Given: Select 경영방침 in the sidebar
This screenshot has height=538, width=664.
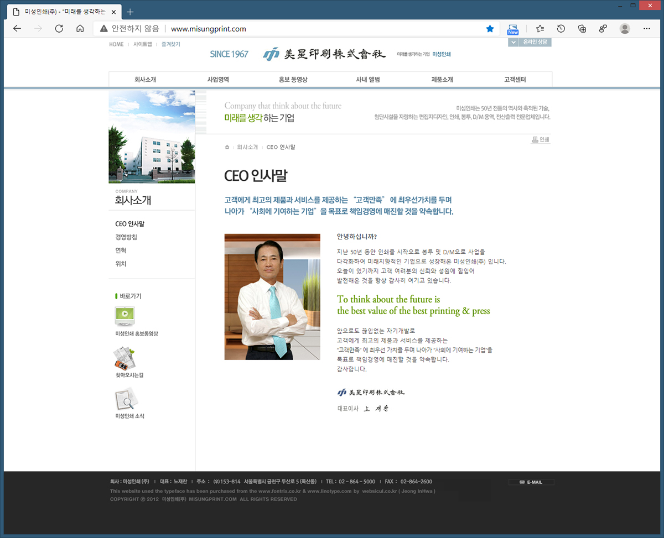Looking at the screenshot, I should (126, 237).
